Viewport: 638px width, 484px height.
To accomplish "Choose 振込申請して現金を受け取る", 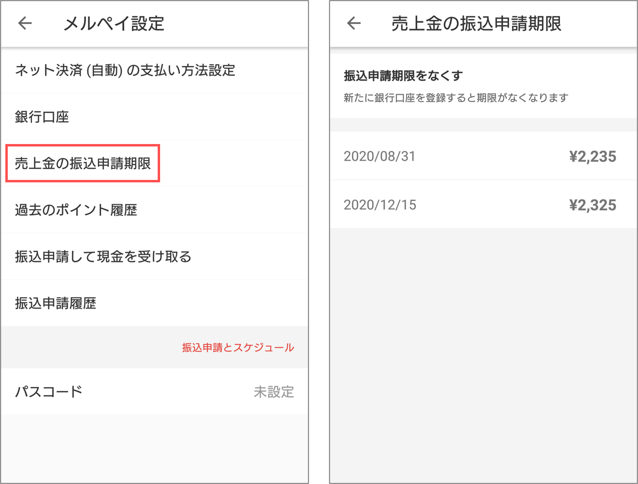I will [x=154, y=257].
